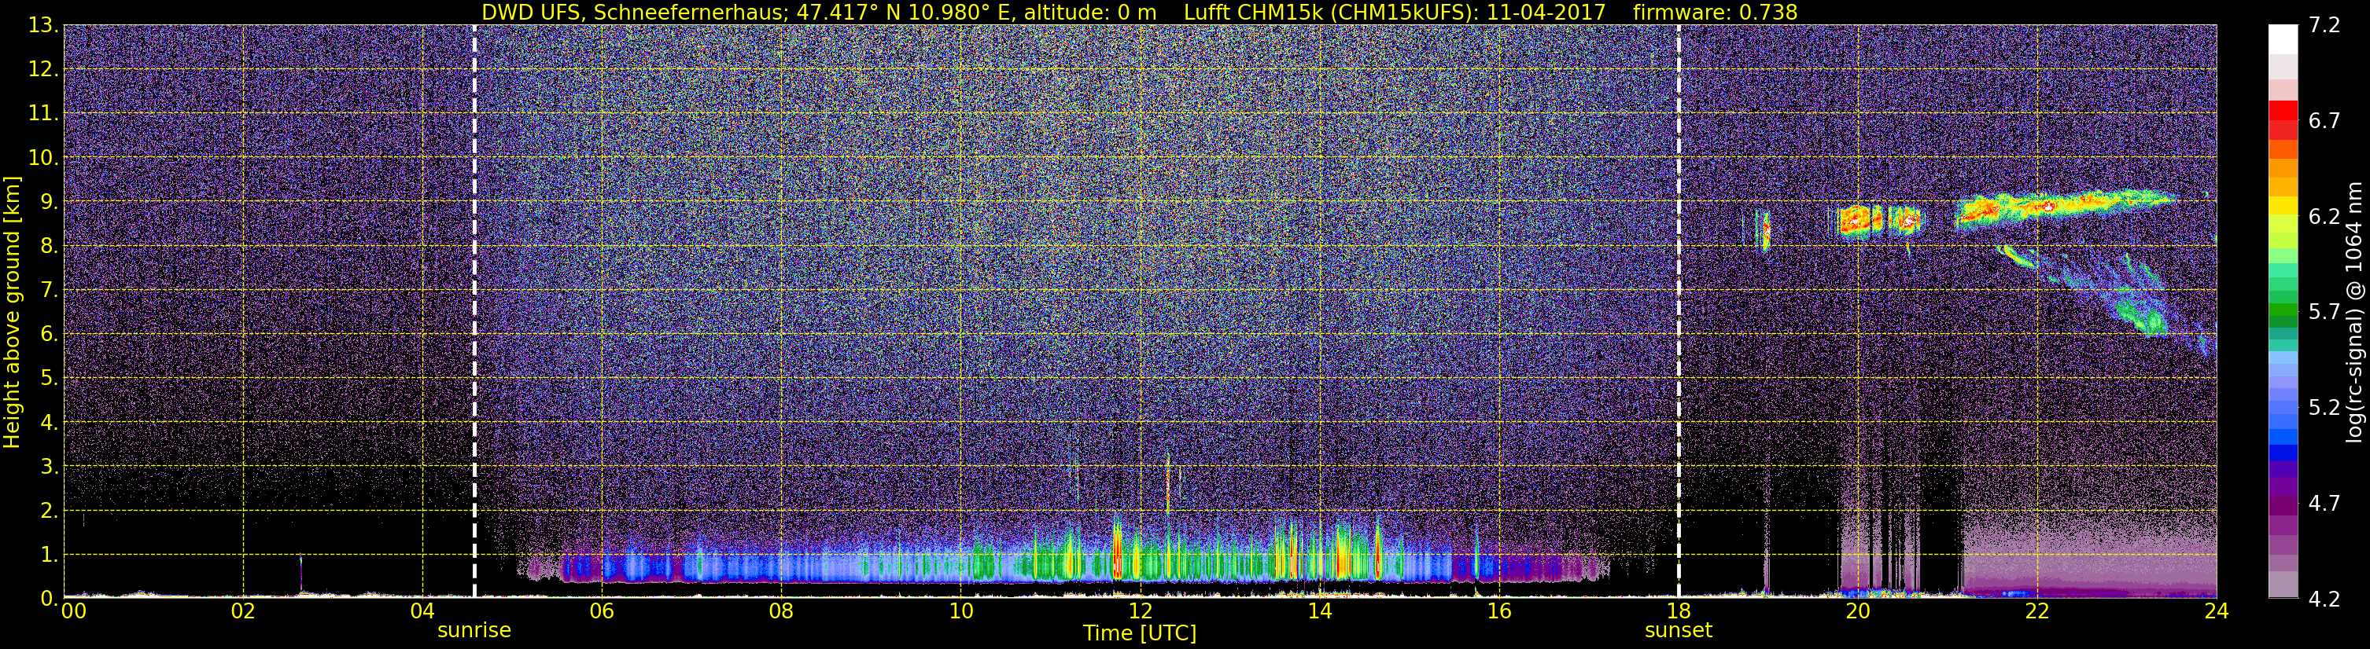Click the colorbar value 7.2

tap(2324, 26)
